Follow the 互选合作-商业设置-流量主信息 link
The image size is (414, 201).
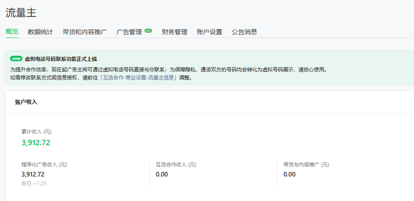[x=139, y=78]
